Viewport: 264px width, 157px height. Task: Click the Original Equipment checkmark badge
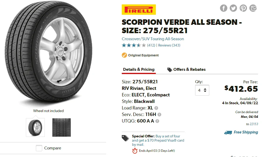coord(124,55)
